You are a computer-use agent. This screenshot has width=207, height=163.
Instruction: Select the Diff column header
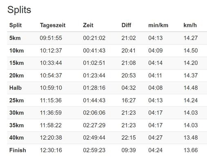pos(126,25)
